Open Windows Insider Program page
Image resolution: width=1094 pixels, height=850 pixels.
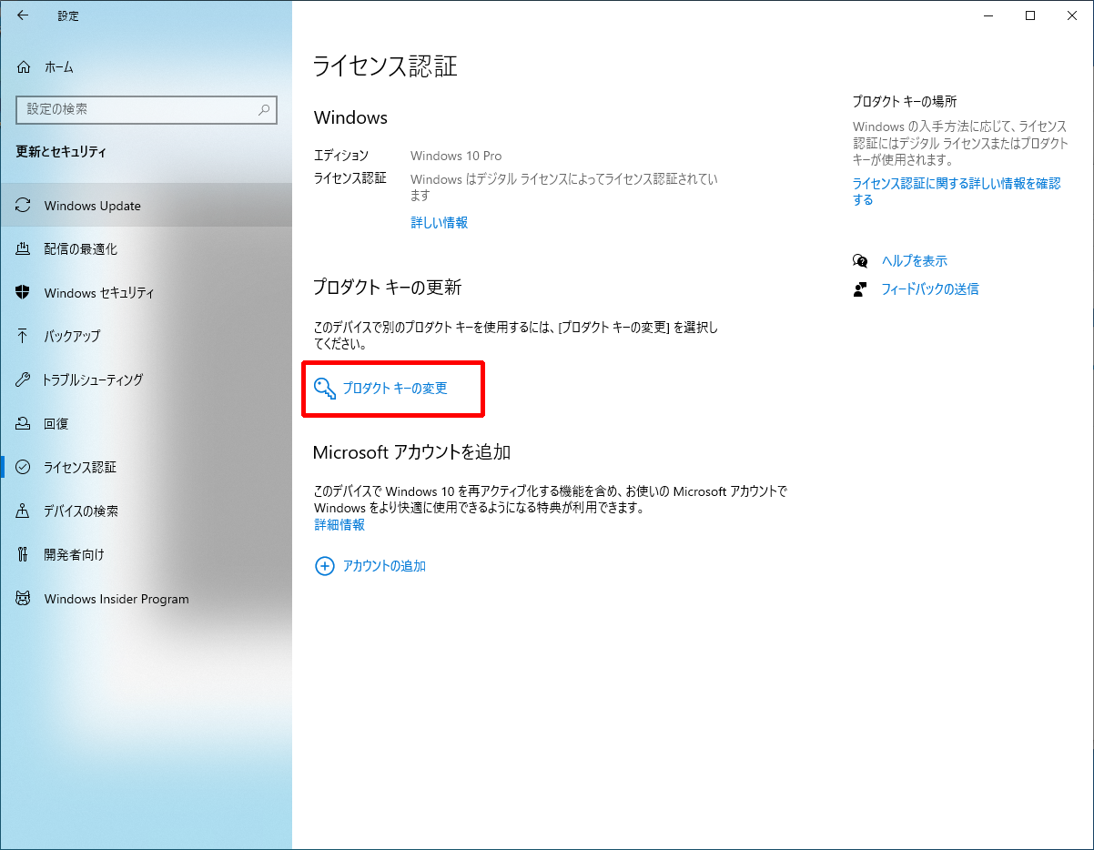(146, 599)
